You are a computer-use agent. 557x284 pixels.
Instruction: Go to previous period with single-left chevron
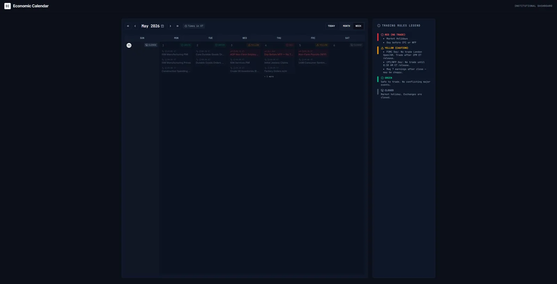coord(135,26)
